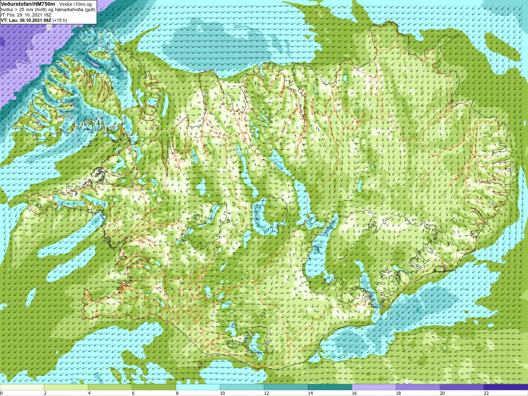This screenshot has height=396, width=528.
Task: Click the legend tick label '10'
Action: coord(222,393)
